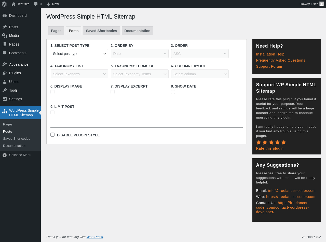The width and height of the screenshot is (326, 242).
Task: Click the Disable Plugin Style label
Action: tap(78, 135)
